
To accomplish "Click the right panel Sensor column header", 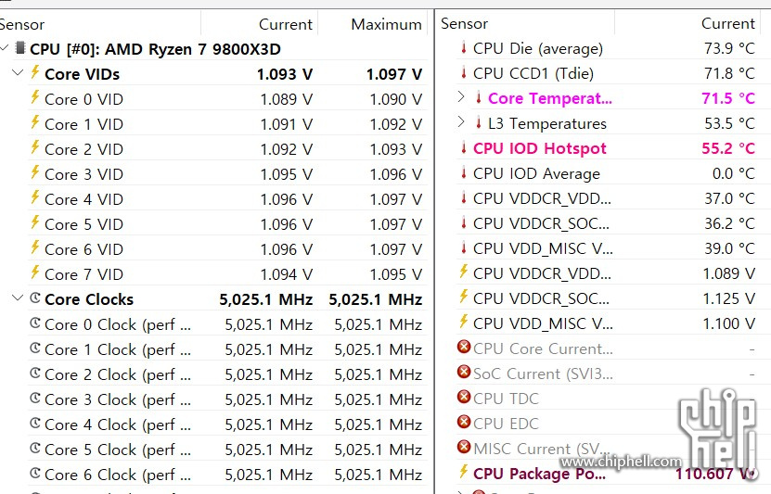I will pyautogui.click(x=464, y=23).
